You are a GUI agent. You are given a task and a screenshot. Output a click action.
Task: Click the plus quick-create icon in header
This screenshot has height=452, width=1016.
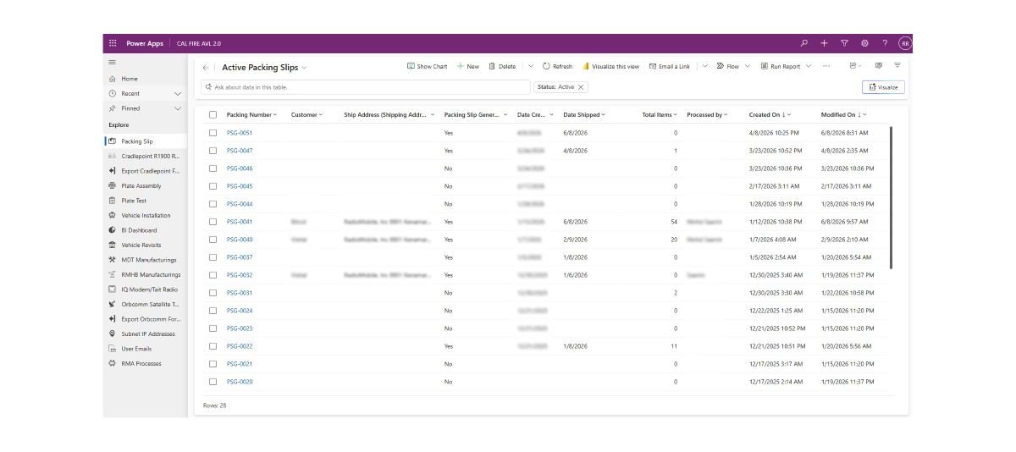tap(824, 43)
